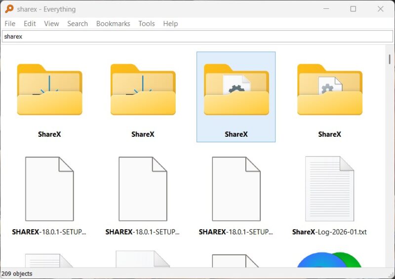Click "209 objects" in the status bar
This screenshot has width=395, height=279.
17,274
